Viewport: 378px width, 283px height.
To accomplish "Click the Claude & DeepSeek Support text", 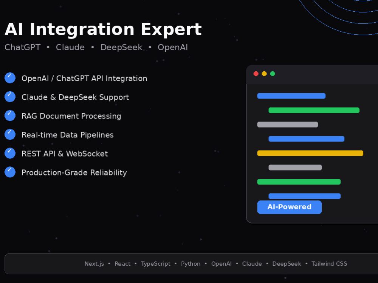I will pos(75,97).
